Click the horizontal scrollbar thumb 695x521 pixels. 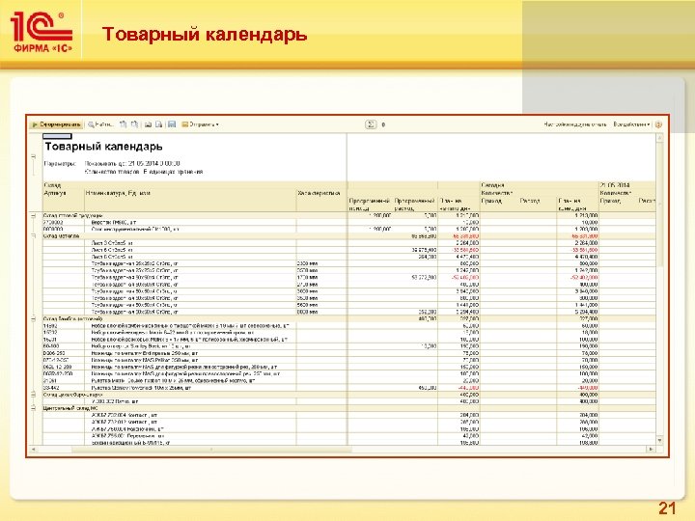(211, 450)
